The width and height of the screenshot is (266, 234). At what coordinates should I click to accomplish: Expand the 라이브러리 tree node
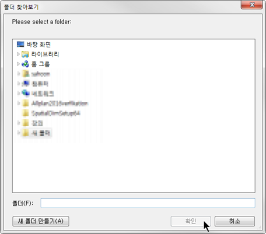click(x=18, y=54)
